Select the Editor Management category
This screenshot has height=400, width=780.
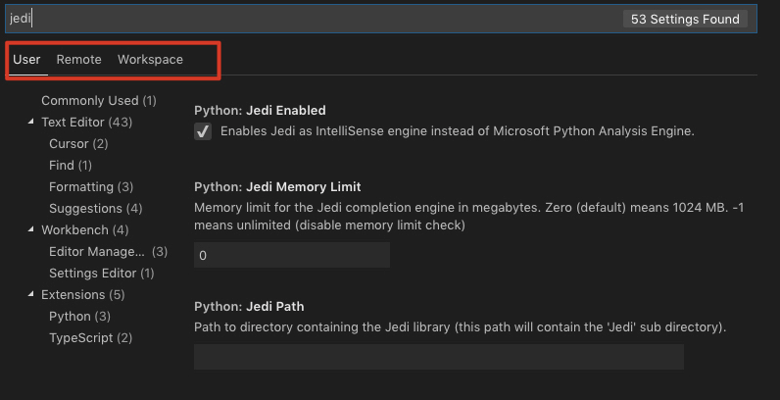108,252
